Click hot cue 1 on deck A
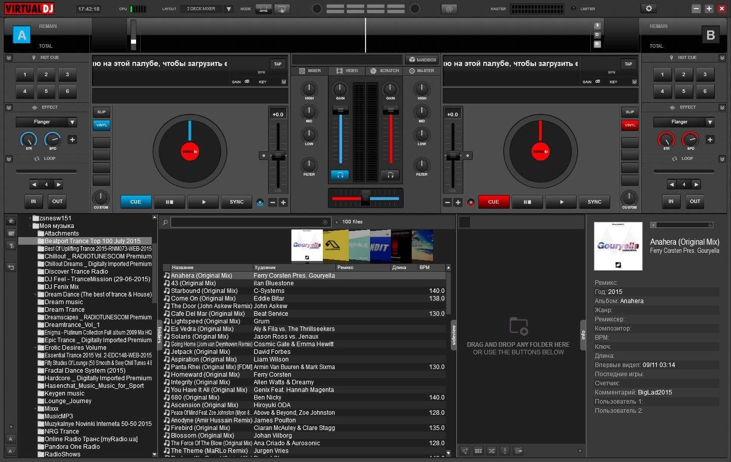 (24, 75)
